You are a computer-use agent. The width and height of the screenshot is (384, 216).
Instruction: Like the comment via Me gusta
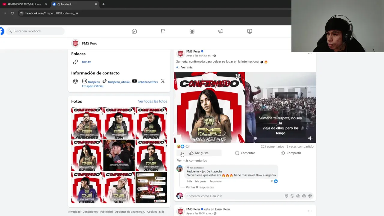click(x=201, y=181)
